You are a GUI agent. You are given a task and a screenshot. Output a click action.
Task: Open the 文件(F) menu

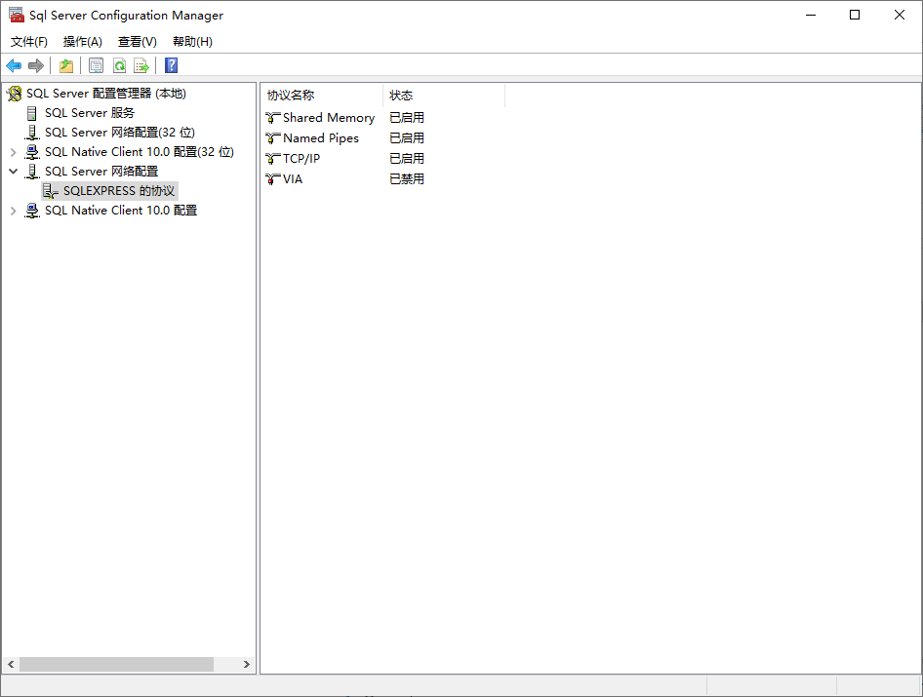[29, 42]
